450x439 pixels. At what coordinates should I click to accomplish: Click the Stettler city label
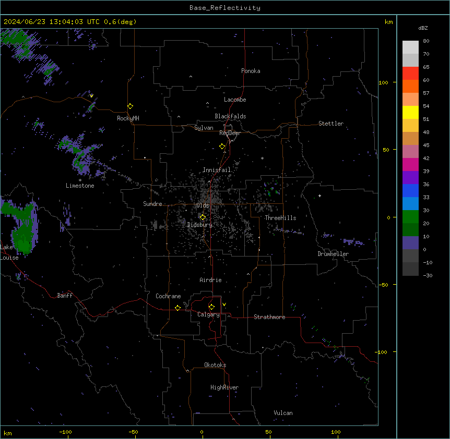point(330,124)
